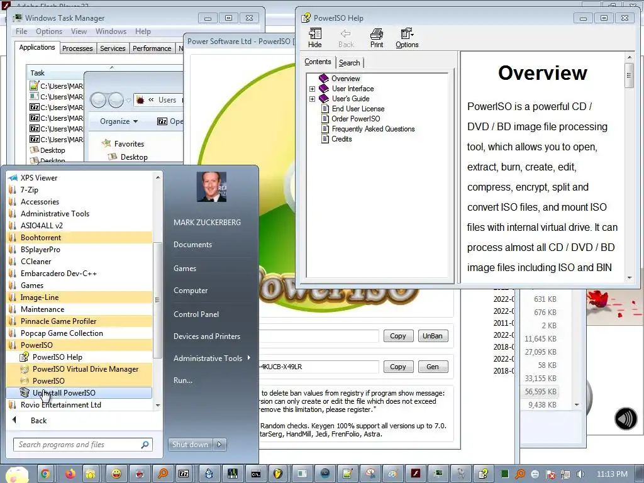Open Devices and Printers from start menu
The image size is (644, 483).
[206, 336]
